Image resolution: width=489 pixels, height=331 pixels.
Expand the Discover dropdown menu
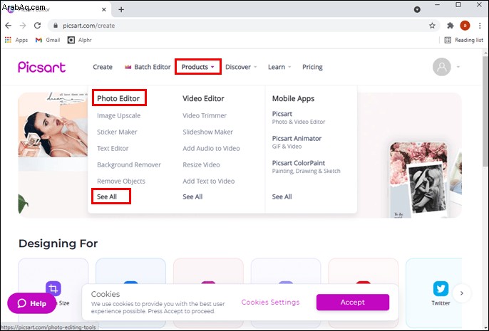coord(241,67)
